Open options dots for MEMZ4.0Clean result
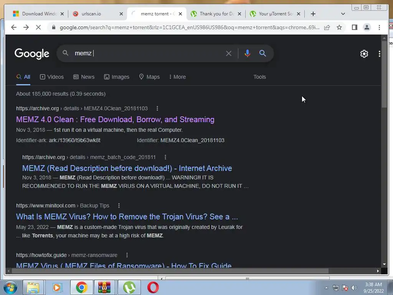Screen dimensions: 393x295 tap(157, 108)
